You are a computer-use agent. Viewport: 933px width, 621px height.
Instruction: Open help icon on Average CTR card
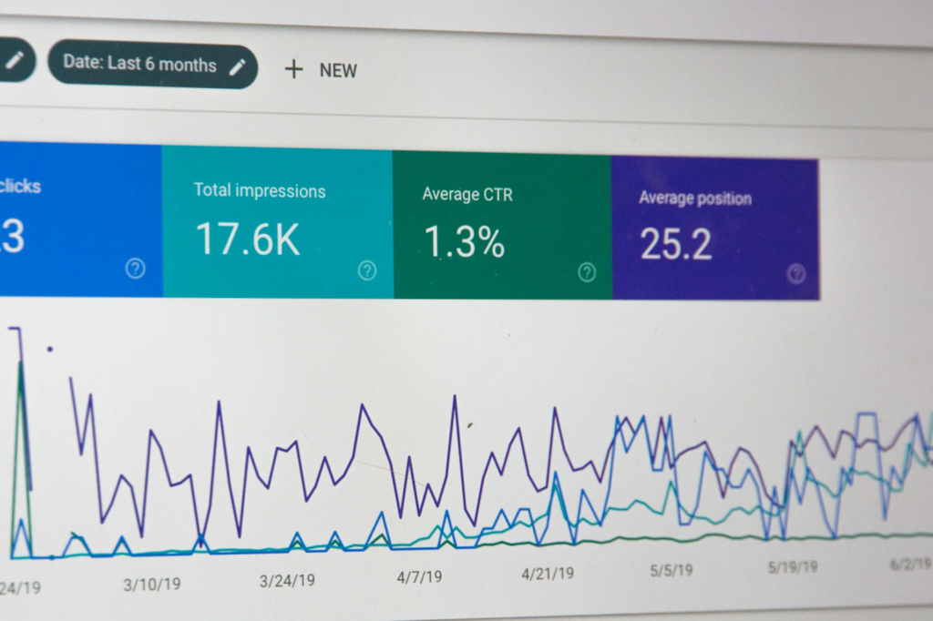coord(588,272)
